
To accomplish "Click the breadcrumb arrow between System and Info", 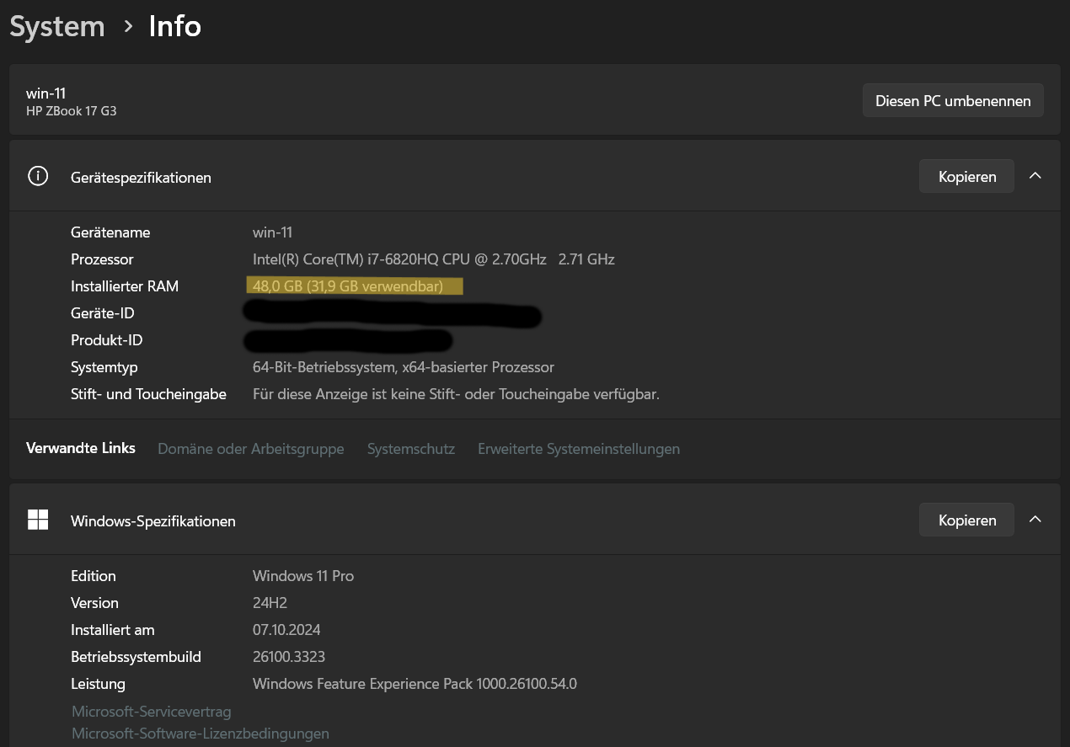I will 128,26.
